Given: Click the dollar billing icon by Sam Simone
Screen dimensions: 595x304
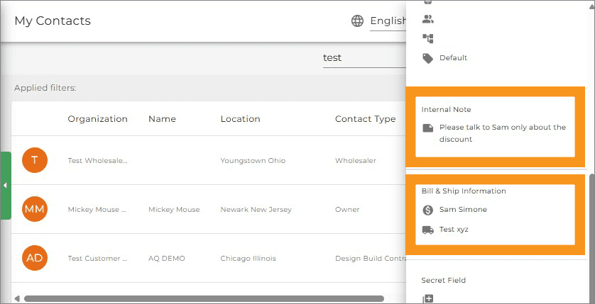Looking at the screenshot, I should (427, 210).
